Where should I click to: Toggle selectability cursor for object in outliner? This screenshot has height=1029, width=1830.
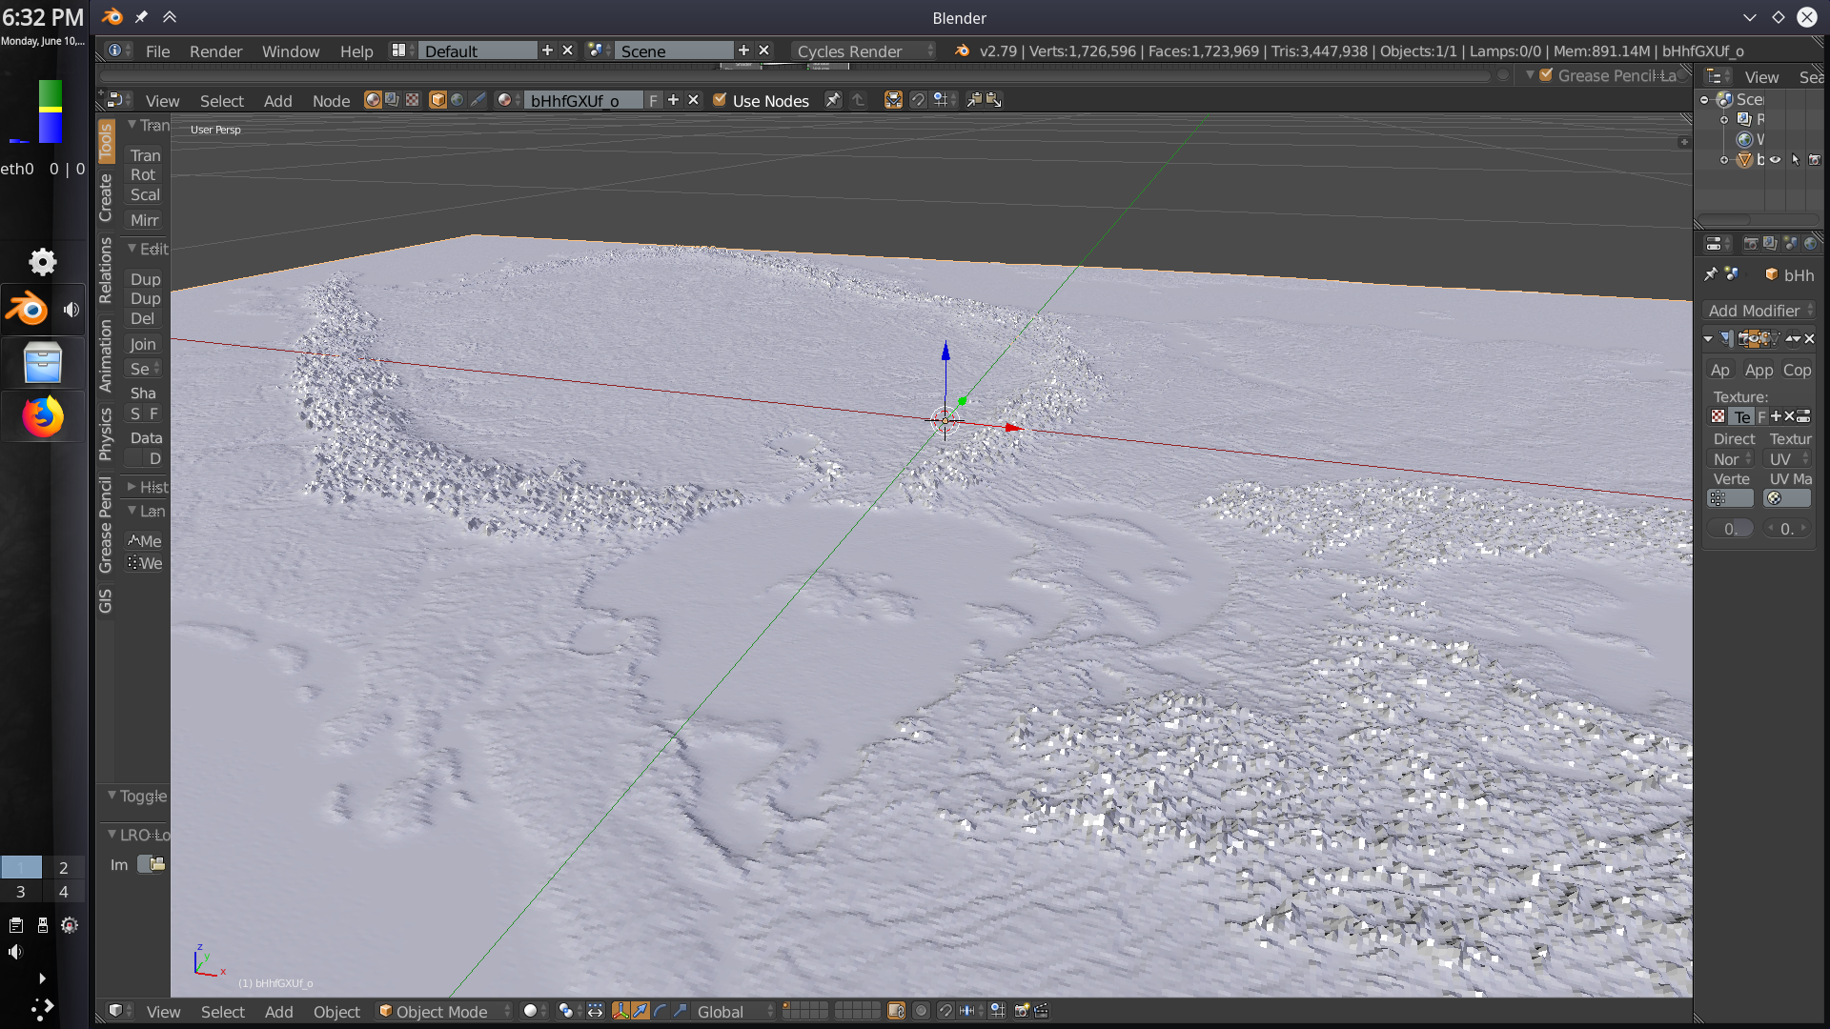coord(1795,160)
